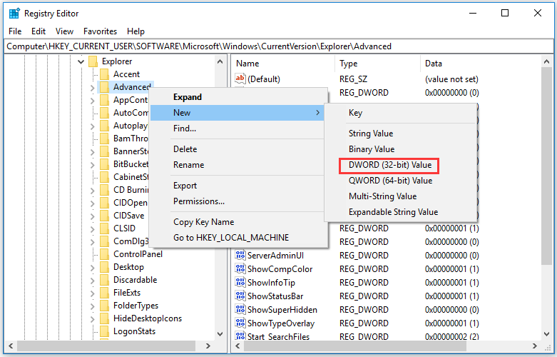The height and width of the screenshot is (357, 557).
Task: Click the Type column header
Action: [377, 64]
